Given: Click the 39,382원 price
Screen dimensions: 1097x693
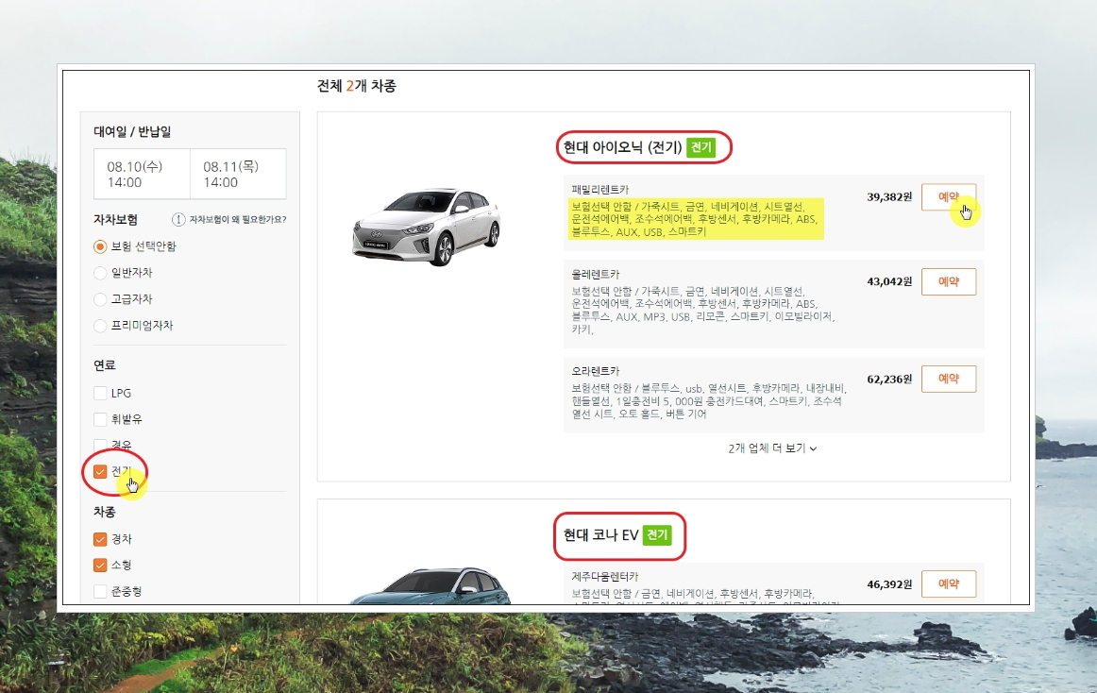Looking at the screenshot, I should tap(889, 197).
